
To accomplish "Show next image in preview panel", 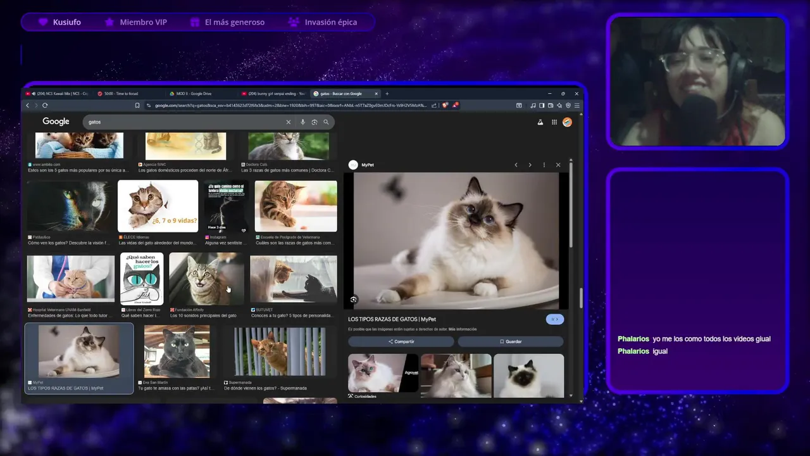I will click(x=530, y=165).
